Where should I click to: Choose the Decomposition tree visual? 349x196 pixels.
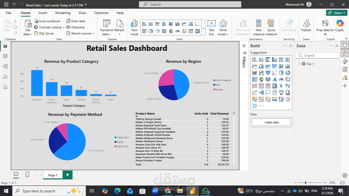click(261, 93)
